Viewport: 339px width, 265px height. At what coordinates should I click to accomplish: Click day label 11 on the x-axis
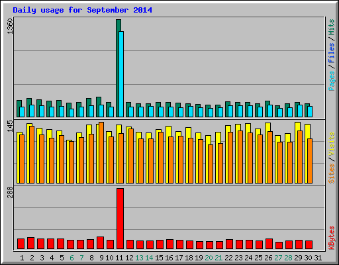(119, 258)
